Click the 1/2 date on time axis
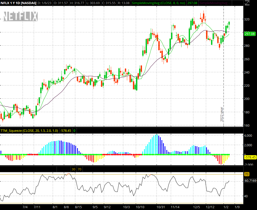Viewport: 257px width, 210px height. (226, 207)
